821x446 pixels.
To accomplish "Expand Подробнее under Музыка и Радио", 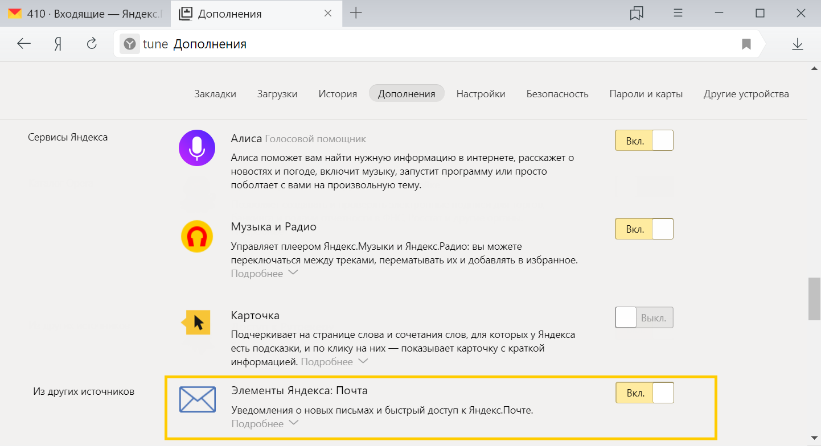I will (x=264, y=274).
